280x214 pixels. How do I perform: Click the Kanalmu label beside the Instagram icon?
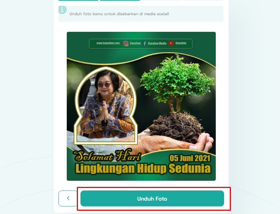tap(135, 43)
